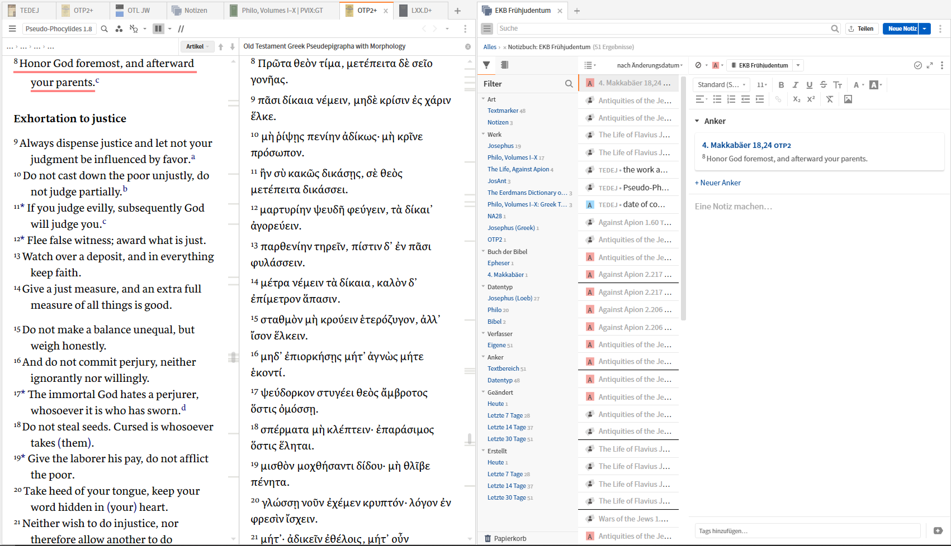The height and width of the screenshot is (546, 951).
Task: Open the resource panel hamburger menu
Action: (x=12, y=28)
